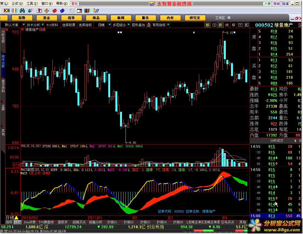Select the 债券 yellow tab
303x234 pixels.
71,18
